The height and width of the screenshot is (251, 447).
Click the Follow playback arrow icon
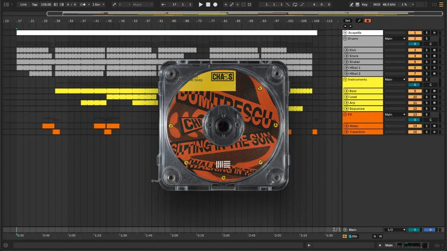(163, 5)
